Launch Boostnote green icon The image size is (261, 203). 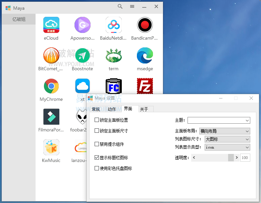(x=83, y=55)
